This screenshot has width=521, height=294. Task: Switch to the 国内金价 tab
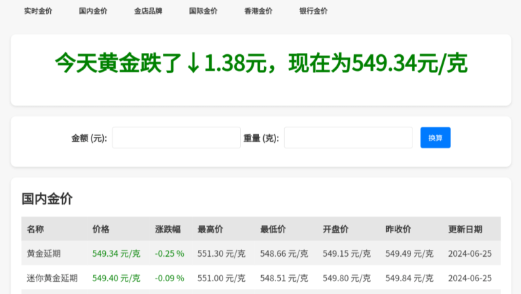[93, 11]
